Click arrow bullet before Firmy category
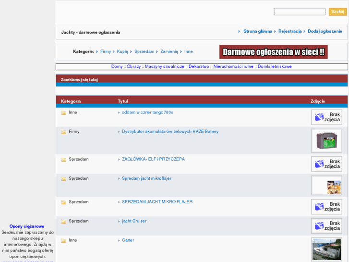Screen dimensions: 349x262 coord(97,52)
